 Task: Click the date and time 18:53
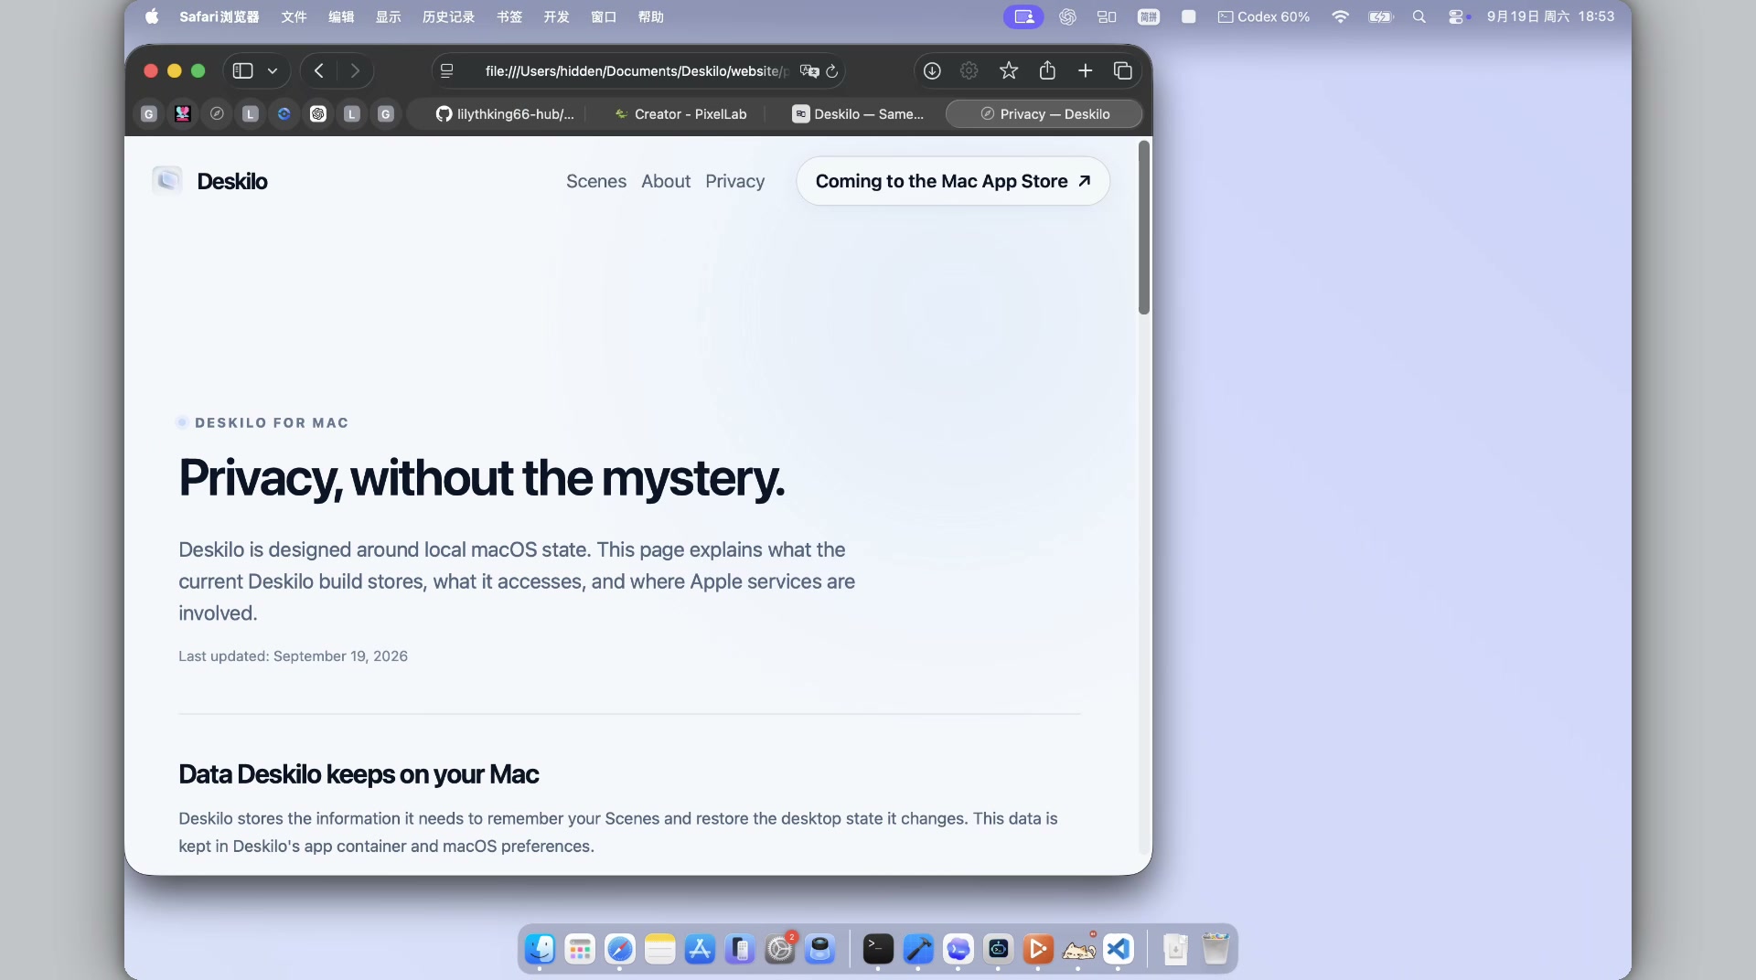coord(1550,16)
